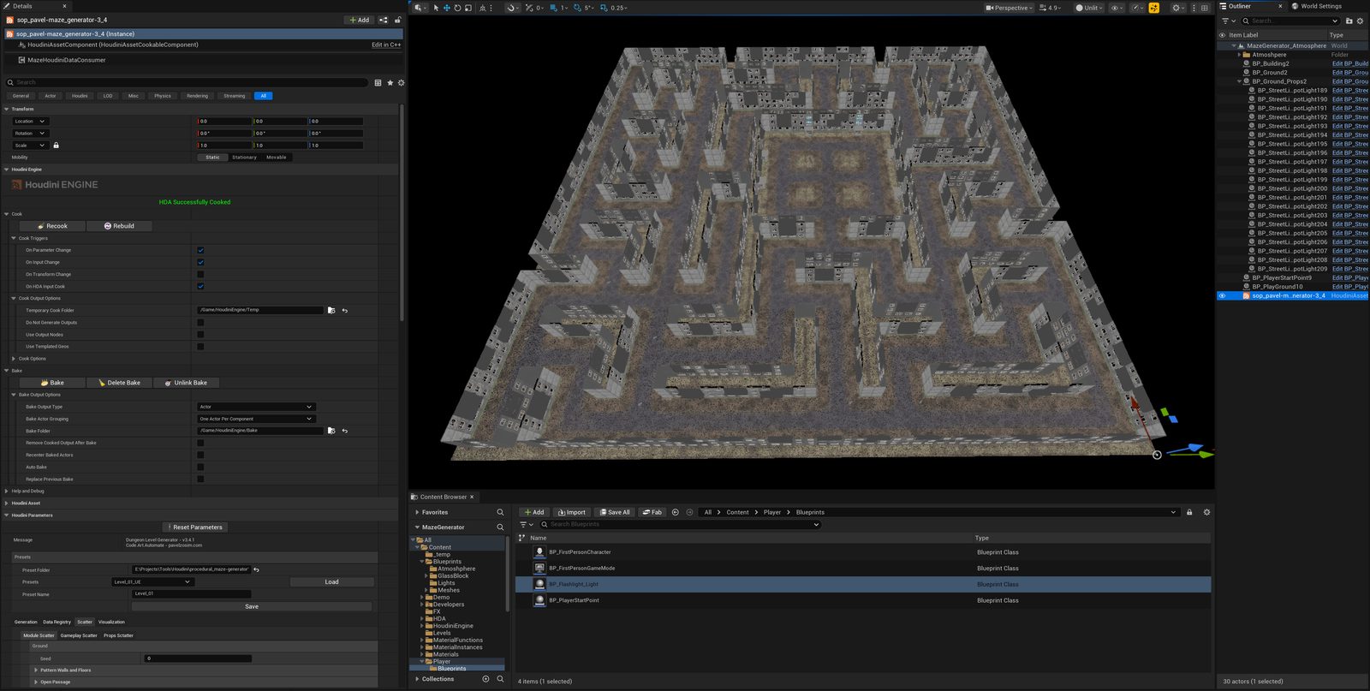Enable Do Not Generate Outputs checkbox
The width and height of the screenshot is (1370, 691).
(x=200, y=323)
